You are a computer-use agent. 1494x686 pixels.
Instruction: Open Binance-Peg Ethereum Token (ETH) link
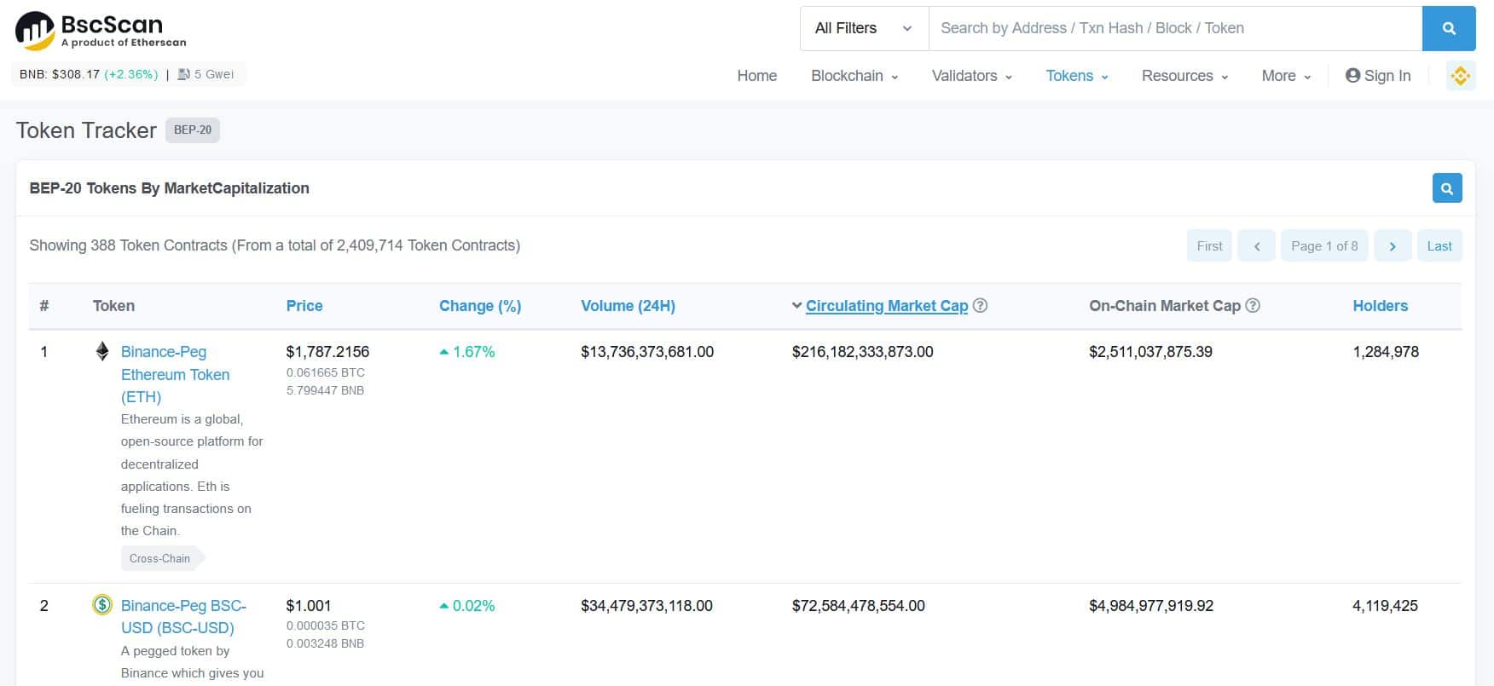point(175,374)
